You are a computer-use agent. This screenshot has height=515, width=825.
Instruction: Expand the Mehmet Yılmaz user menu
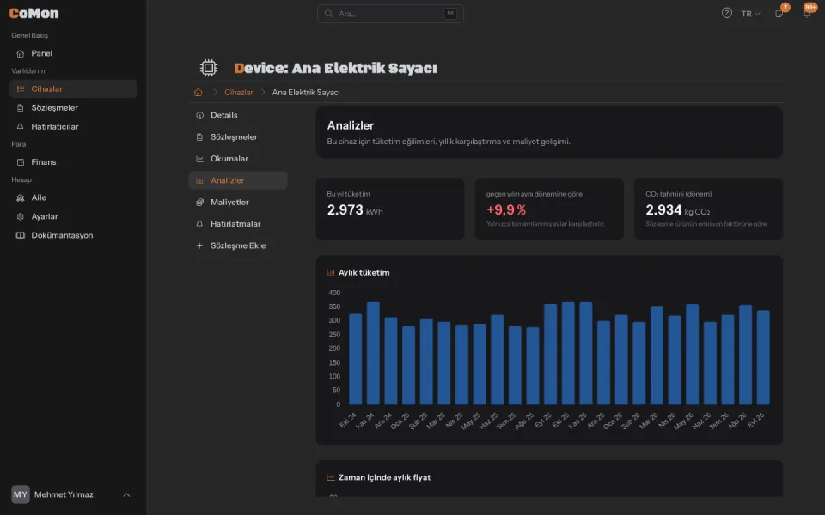click(73, 494)
